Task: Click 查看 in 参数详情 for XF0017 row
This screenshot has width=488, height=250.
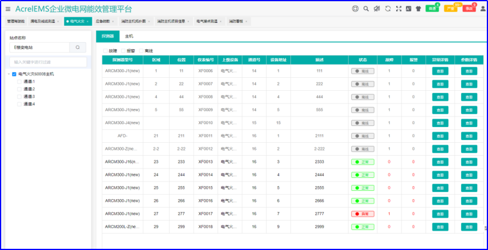Action: tap(469, 214)
